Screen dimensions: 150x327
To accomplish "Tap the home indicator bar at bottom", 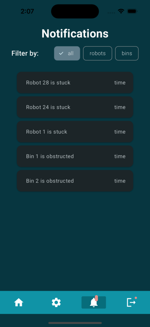I will tap(75, 323).
